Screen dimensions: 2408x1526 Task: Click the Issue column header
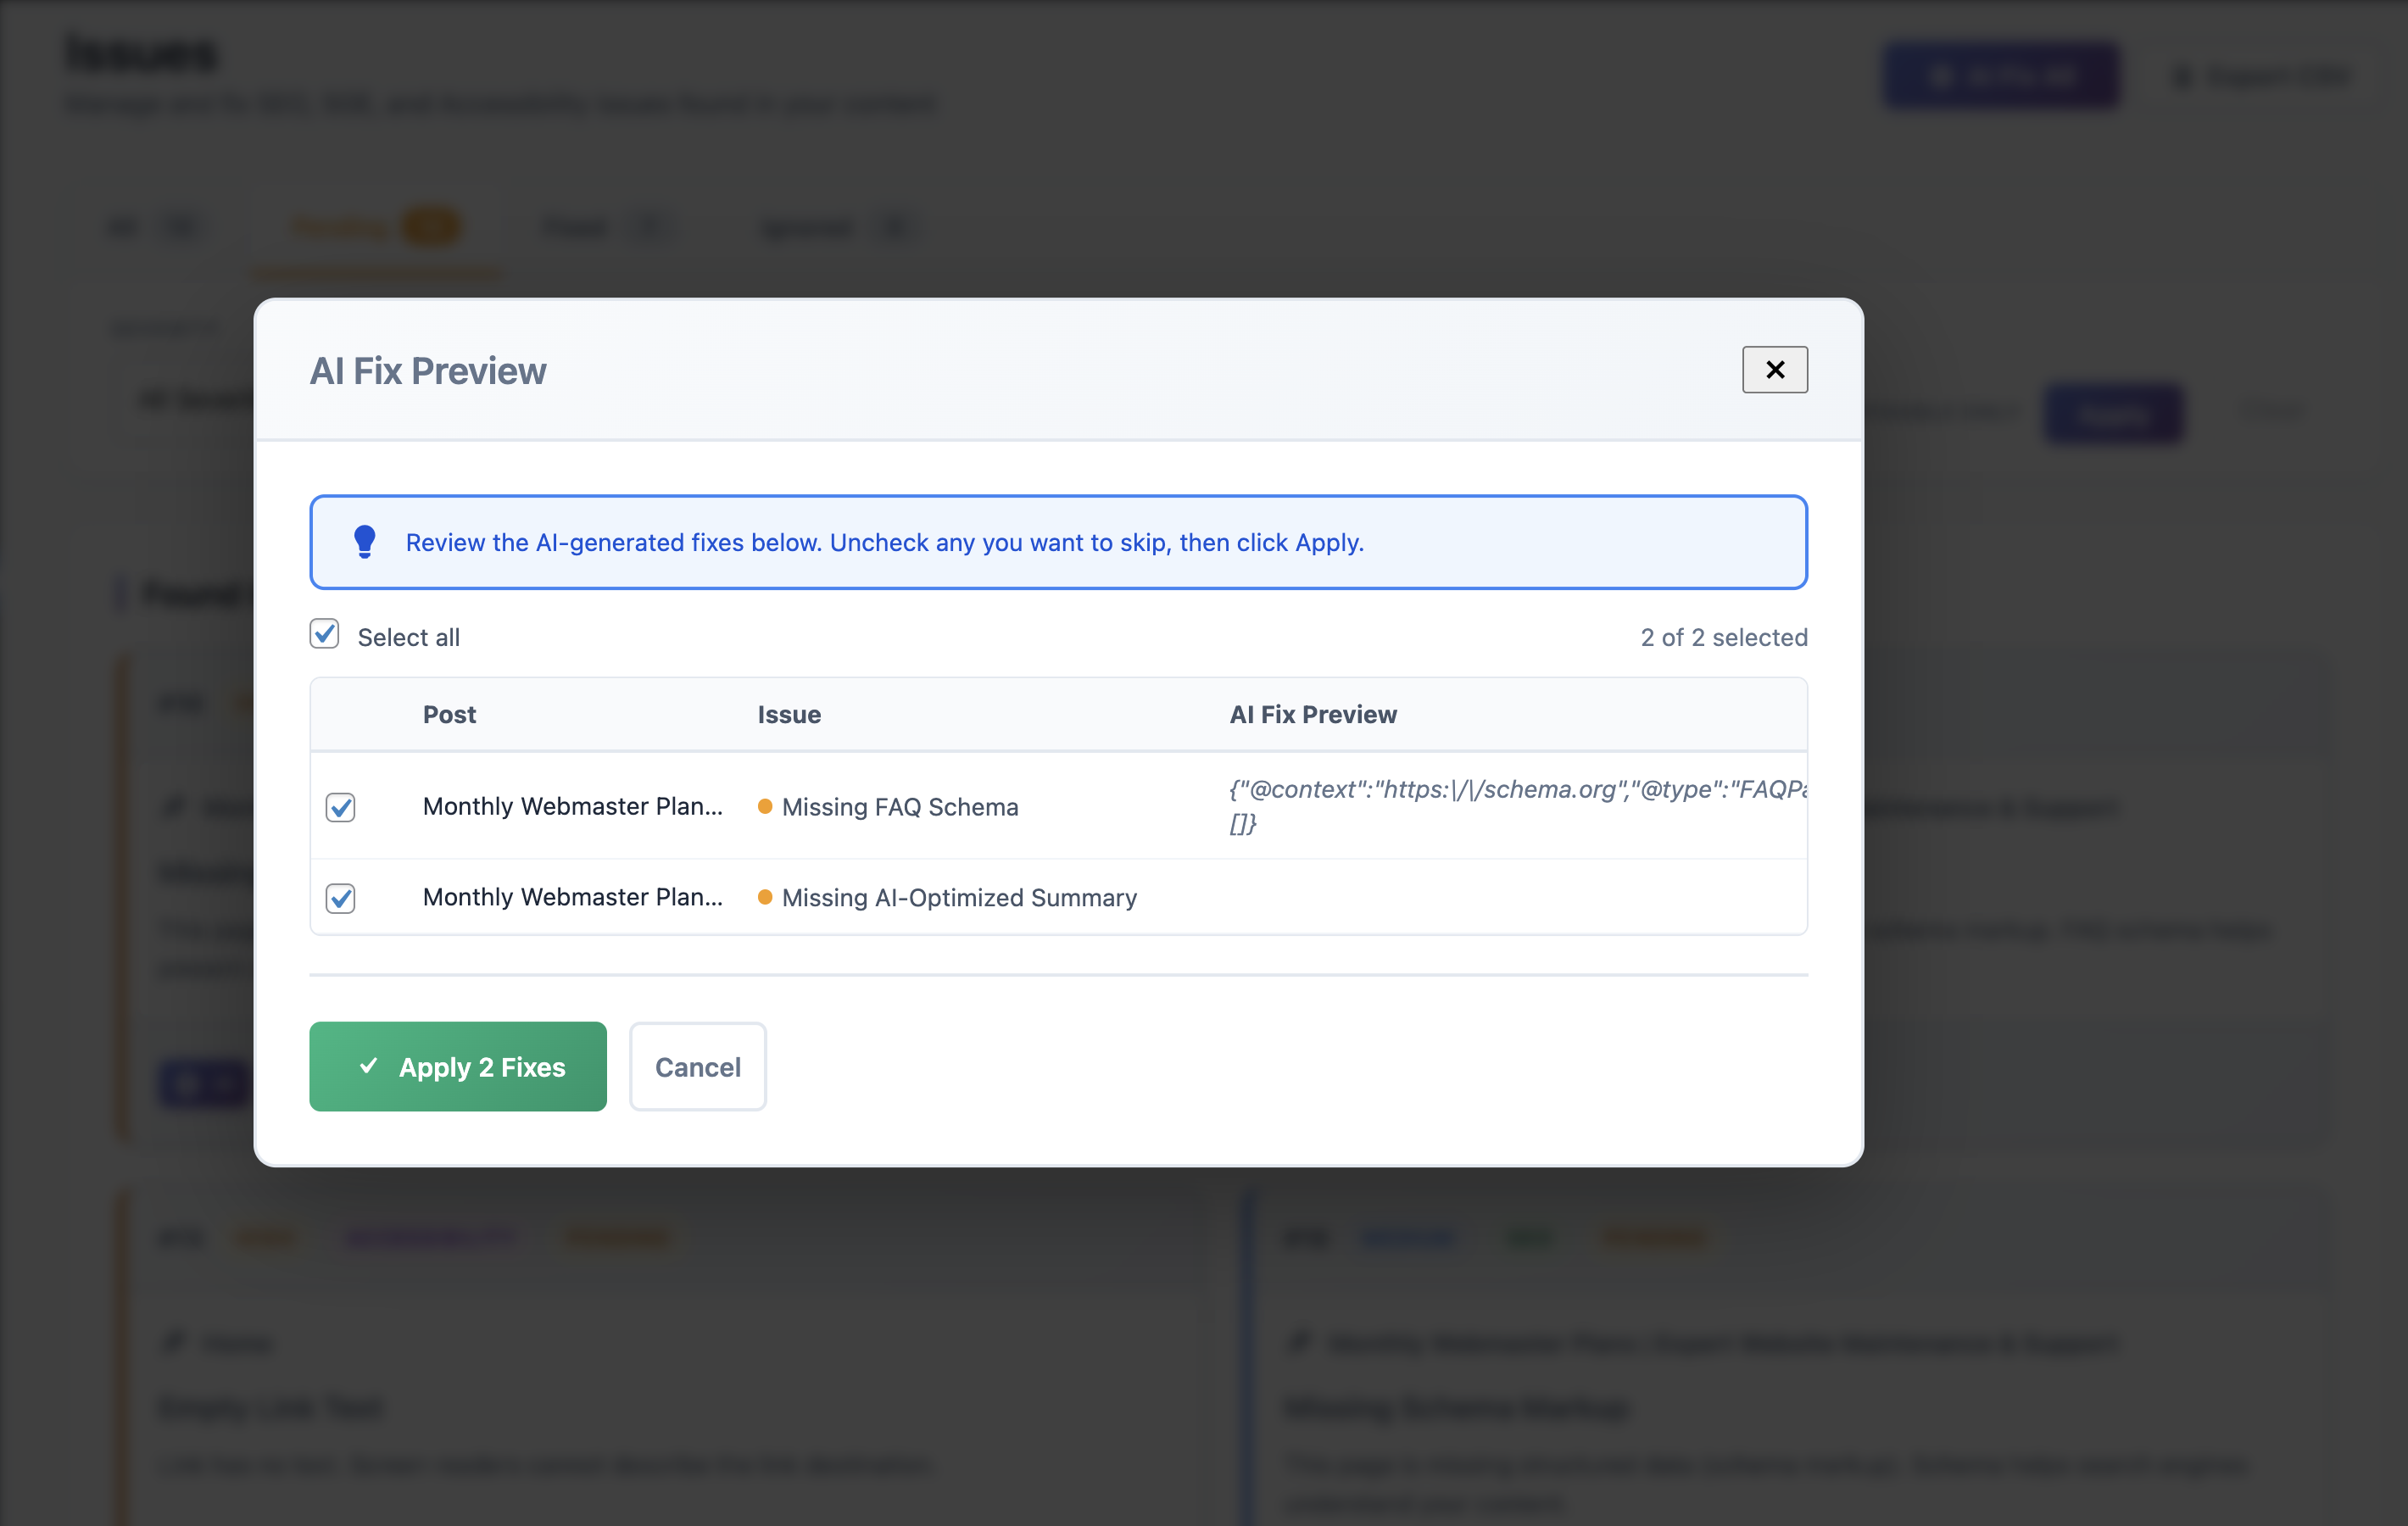(x=789, y=714)
